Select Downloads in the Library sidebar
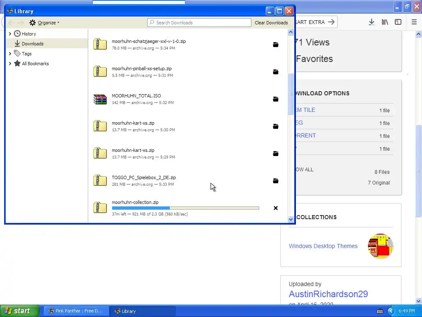 tap(47, 43)
